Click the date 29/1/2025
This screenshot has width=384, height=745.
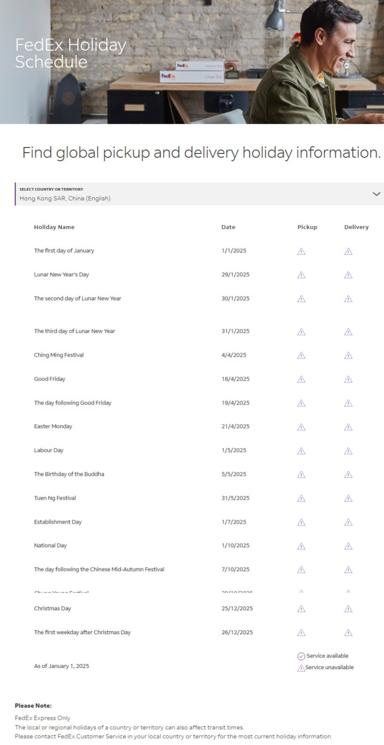coord(235,275)
